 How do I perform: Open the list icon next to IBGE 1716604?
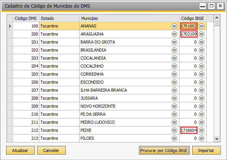(201, 130)
